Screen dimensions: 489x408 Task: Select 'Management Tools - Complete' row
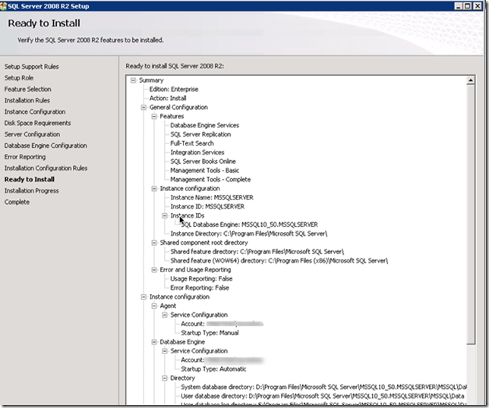[210, 180]
